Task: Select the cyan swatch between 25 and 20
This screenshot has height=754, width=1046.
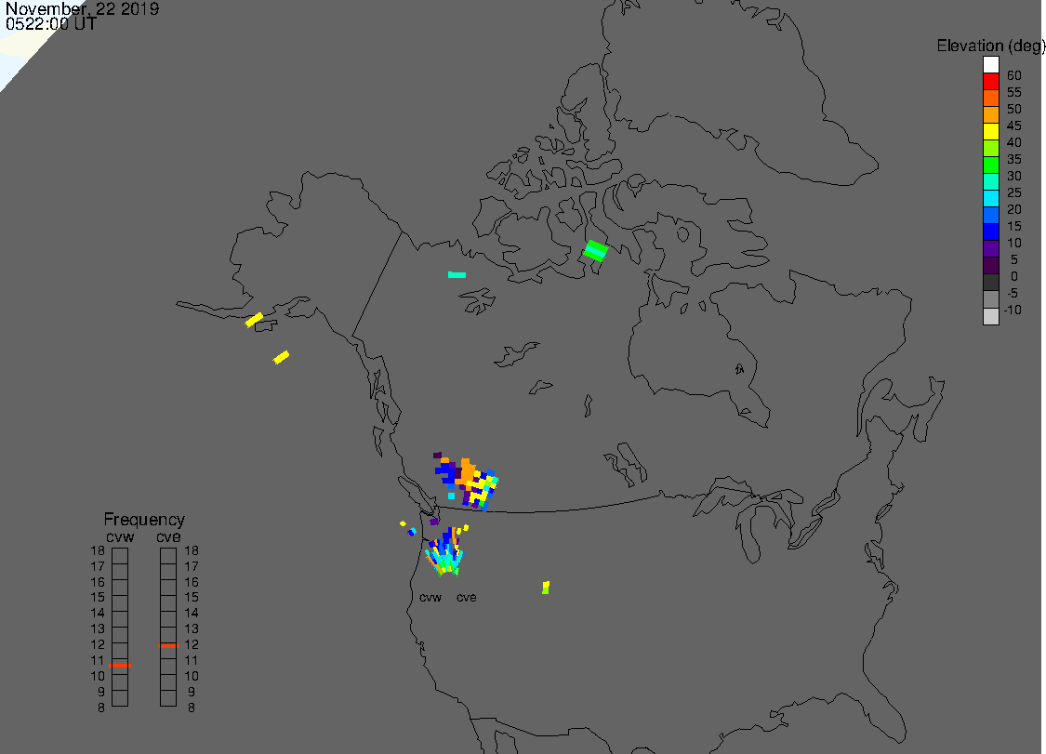Action: 990,198
